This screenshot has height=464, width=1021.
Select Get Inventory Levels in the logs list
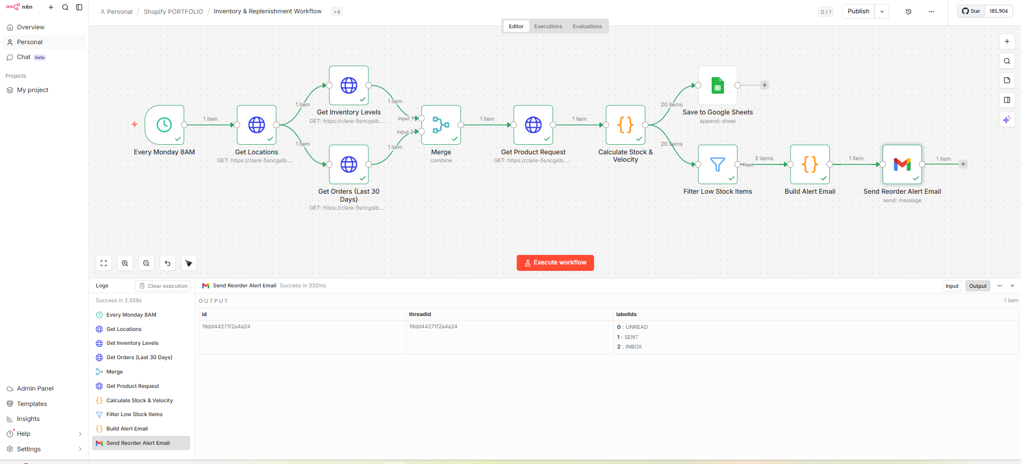point(141,343)
